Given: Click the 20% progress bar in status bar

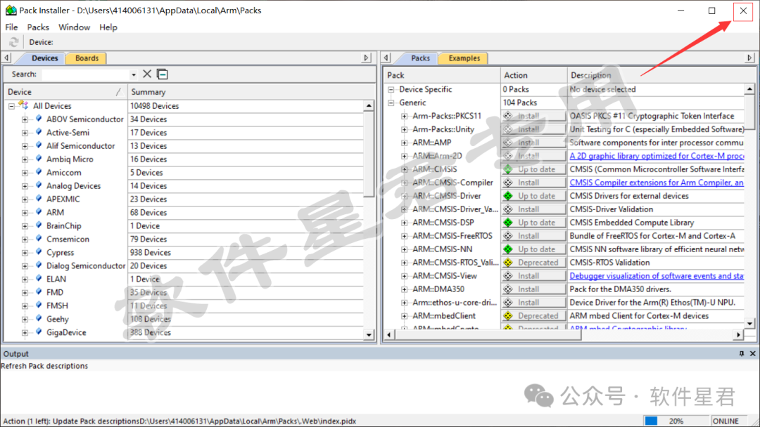Looking at the screenshot, I should (676, 421).
